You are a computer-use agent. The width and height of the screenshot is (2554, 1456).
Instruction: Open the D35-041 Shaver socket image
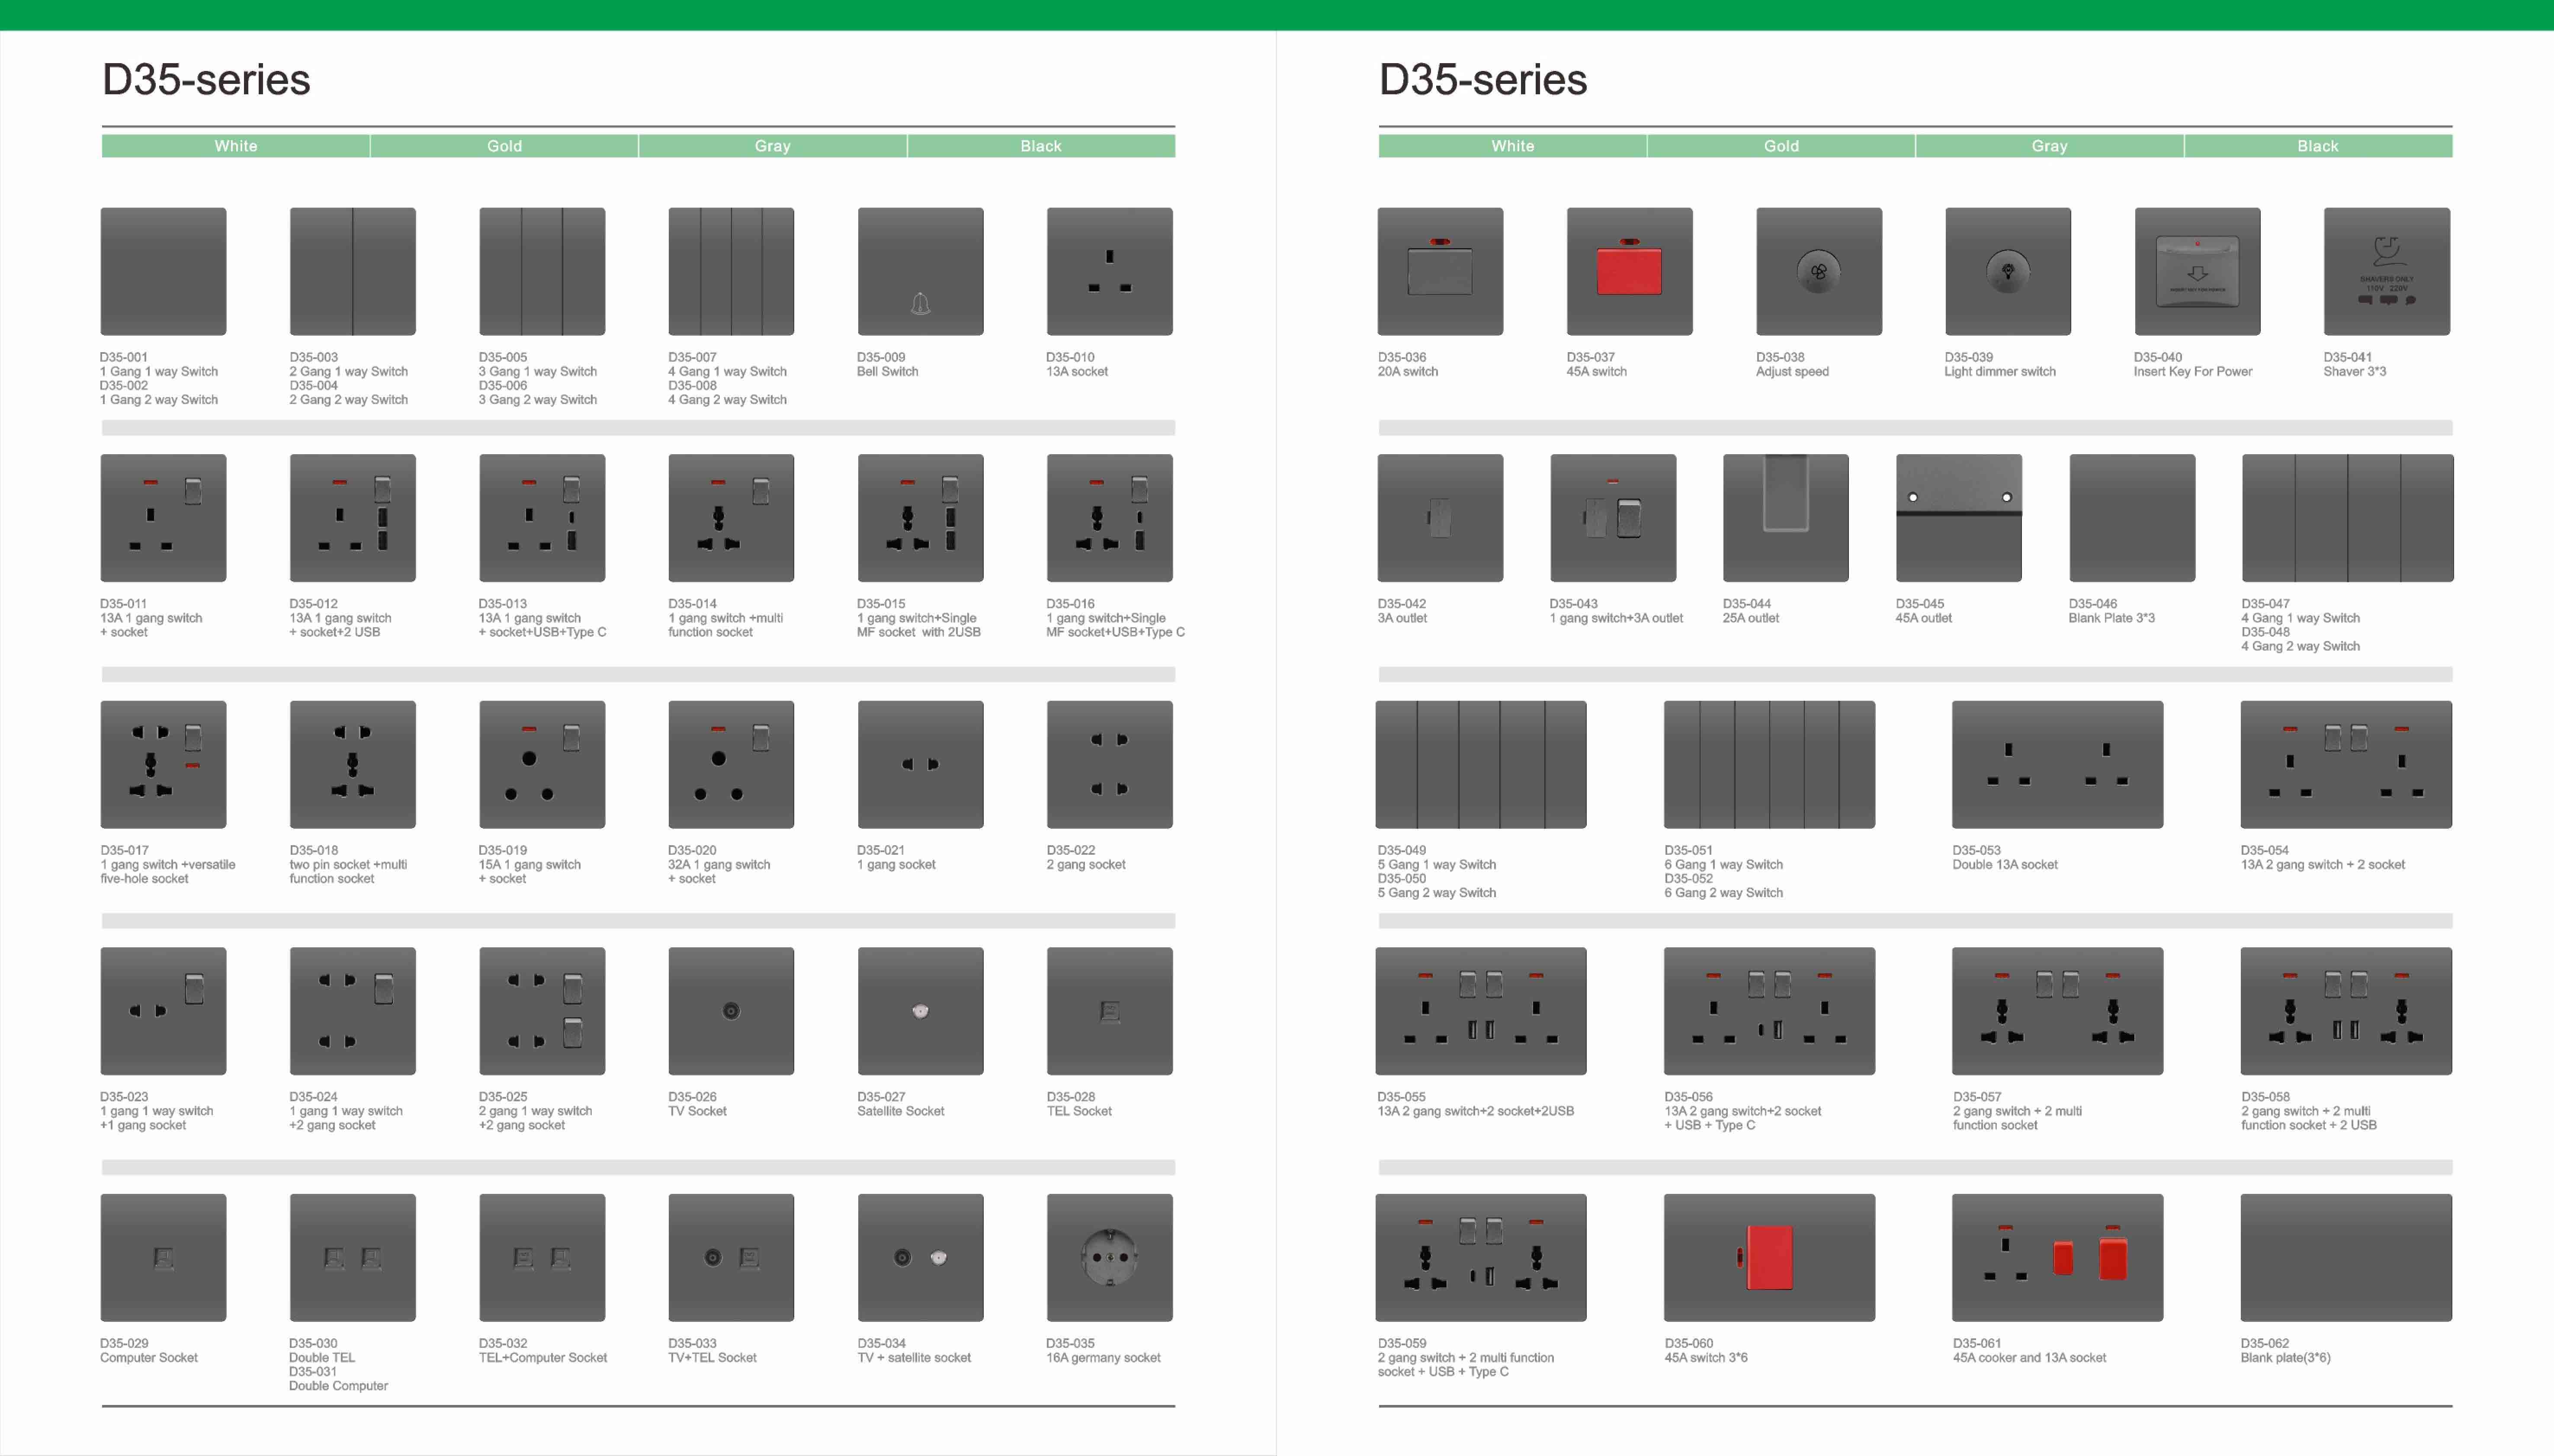tap(2386, 271)
